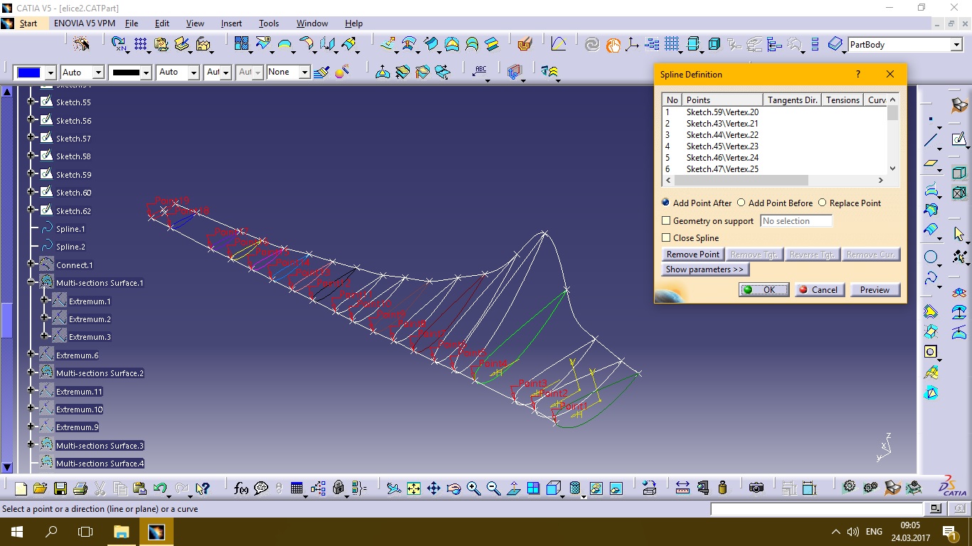Click the New document icon

coord(21,488)
